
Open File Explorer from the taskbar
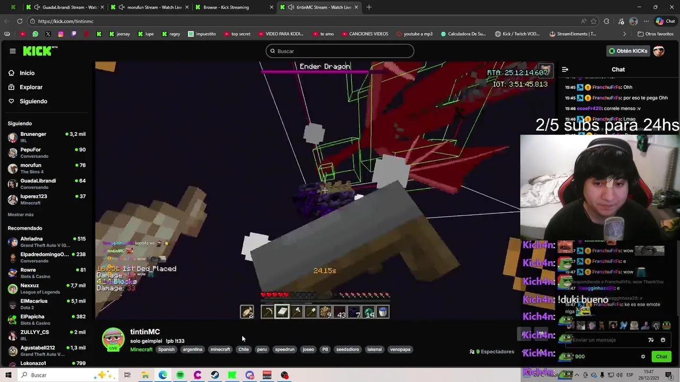click(145, 375)
